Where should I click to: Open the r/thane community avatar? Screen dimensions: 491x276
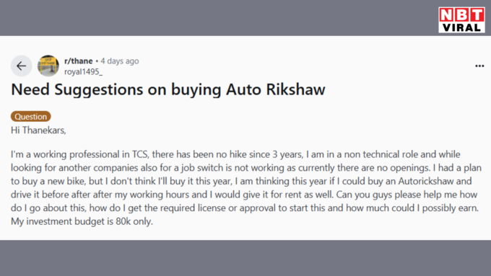tap(48, 66)
